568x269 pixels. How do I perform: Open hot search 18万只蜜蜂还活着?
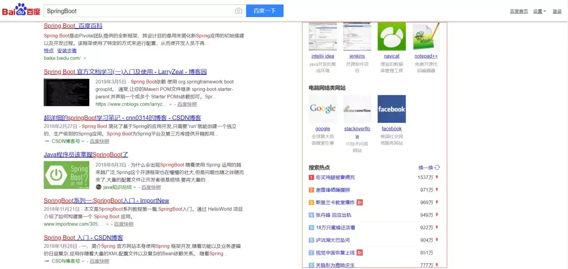point(335,227)
